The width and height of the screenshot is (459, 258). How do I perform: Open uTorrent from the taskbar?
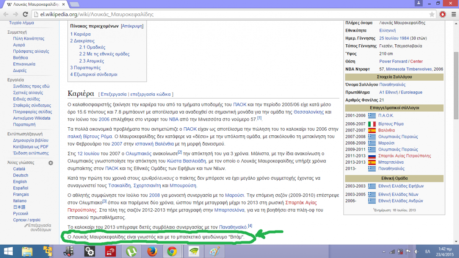(x=132, y=251)
